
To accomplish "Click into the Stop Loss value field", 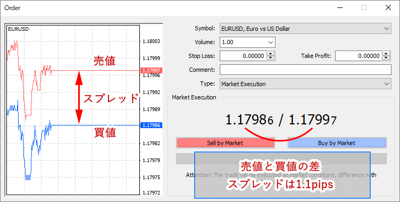I will pos(243,56).
